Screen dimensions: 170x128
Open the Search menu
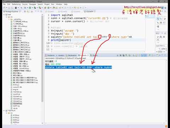(40, 4)
